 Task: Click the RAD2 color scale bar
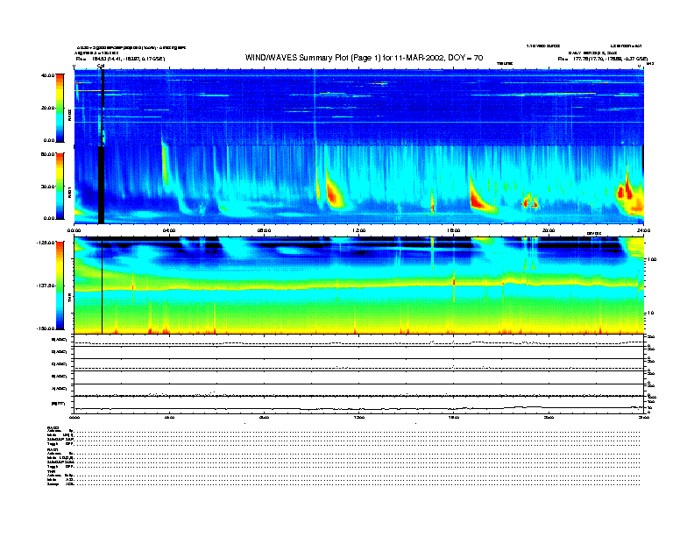pos(60,108)
